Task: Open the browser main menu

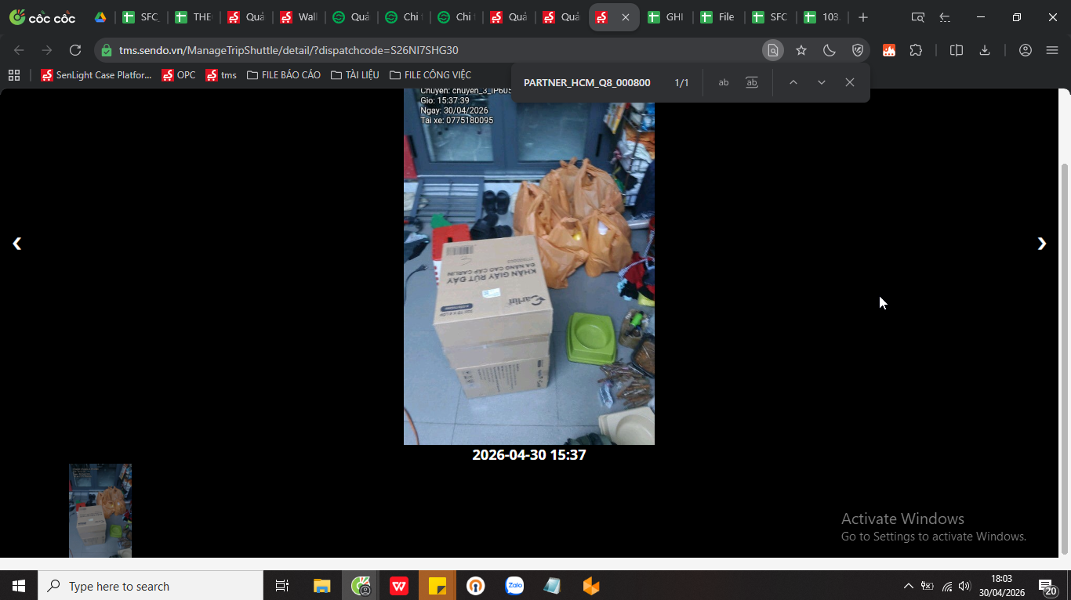Action: click(1052, 50)
